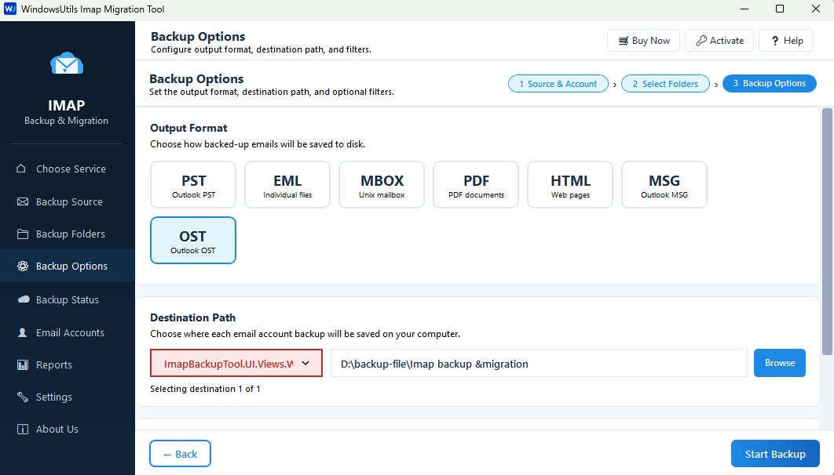Click the Settings wrench icon
This screenshot has height=475, width=834.
tap(22, 397)
